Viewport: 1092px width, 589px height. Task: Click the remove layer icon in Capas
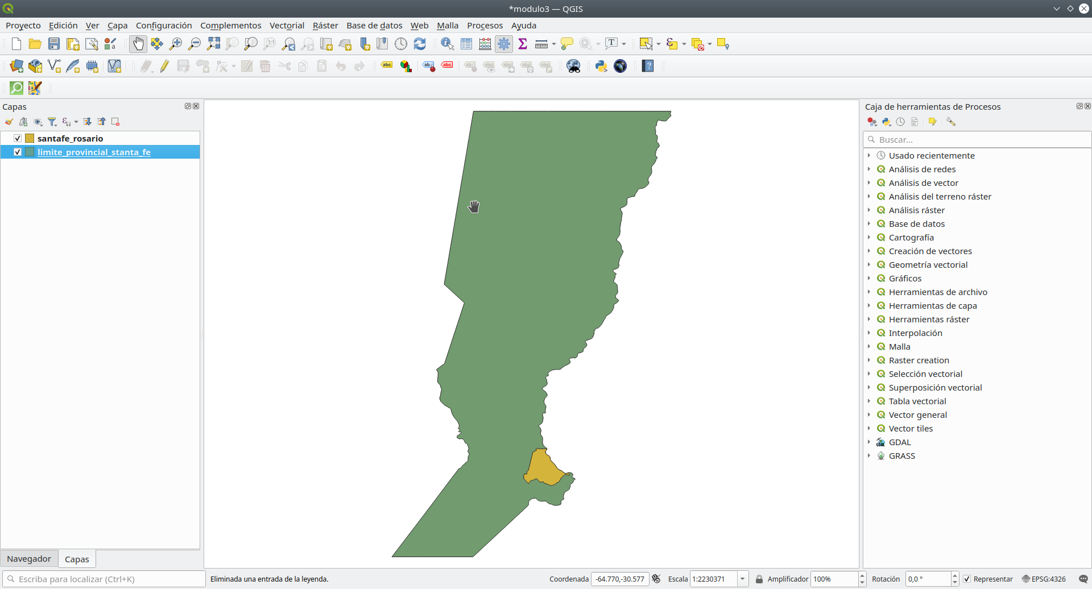(115, 122)
